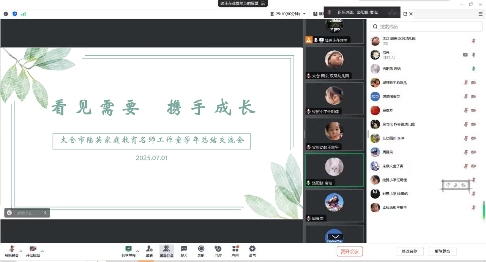Start recording with the 录制 icon
This screenshot has width=486, height=262.
(201, 249)
